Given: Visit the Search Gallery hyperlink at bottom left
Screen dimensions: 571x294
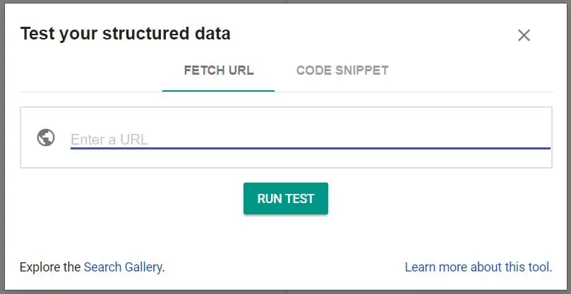Looking at the screenshot, I should pos(123,267).
